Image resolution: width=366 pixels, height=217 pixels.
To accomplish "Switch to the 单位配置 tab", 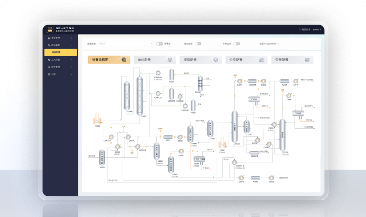I will click(x=155, y=60).
